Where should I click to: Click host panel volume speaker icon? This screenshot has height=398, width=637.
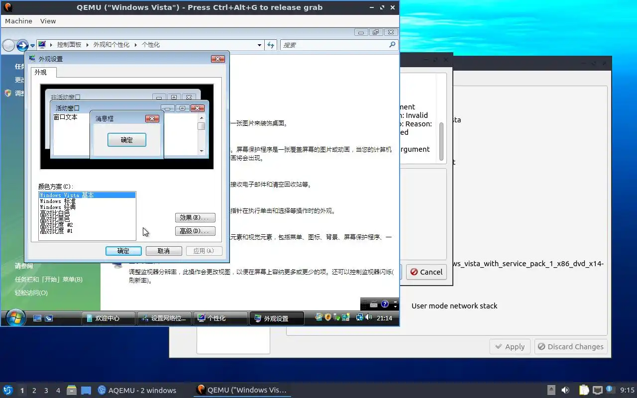pos(565,390)
